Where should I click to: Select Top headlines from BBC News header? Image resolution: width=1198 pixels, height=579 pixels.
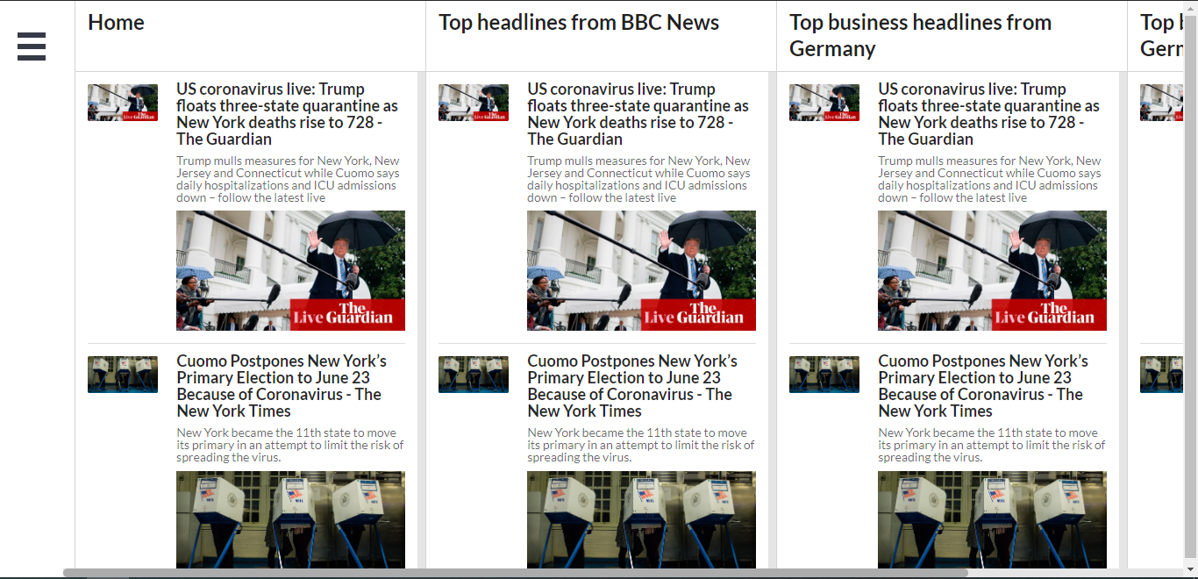click(579, 23)
